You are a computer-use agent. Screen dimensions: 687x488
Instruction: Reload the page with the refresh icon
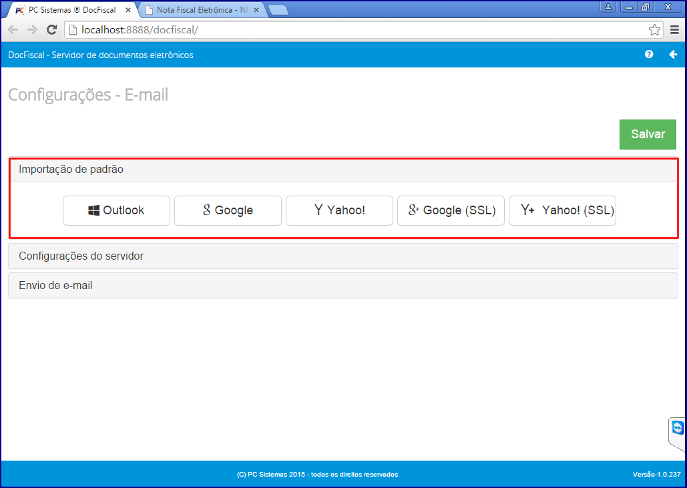point(51,30)
